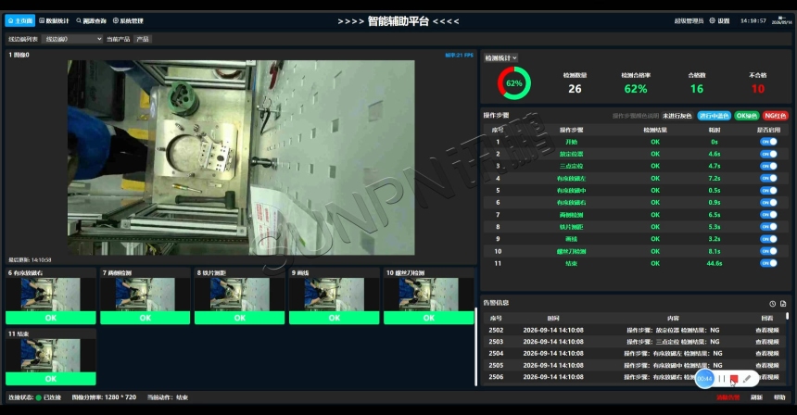Click the recorder timer 00:44 circle

[x=704, y=379]
